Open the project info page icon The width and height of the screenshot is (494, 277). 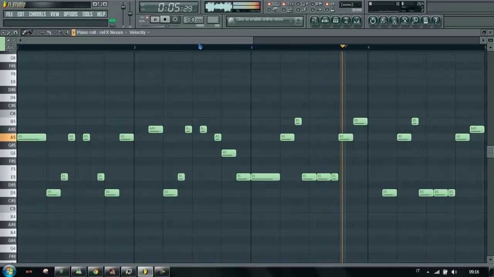[x=425, y=21]
